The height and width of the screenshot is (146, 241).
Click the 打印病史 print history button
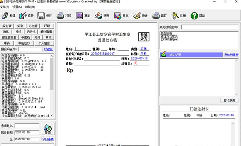pyautogui.click(x=229, y=101)
